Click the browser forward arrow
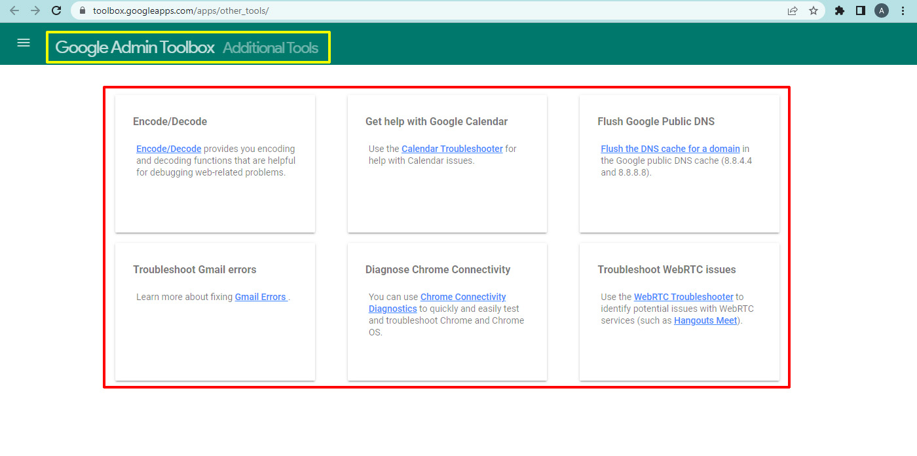Image resolution: width=917 pixels, height=456 pixels. click(x=35, y=10)
